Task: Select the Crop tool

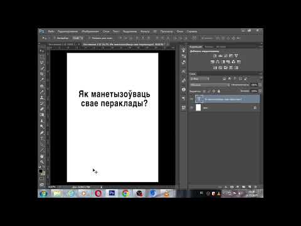Action: [42, 74]
